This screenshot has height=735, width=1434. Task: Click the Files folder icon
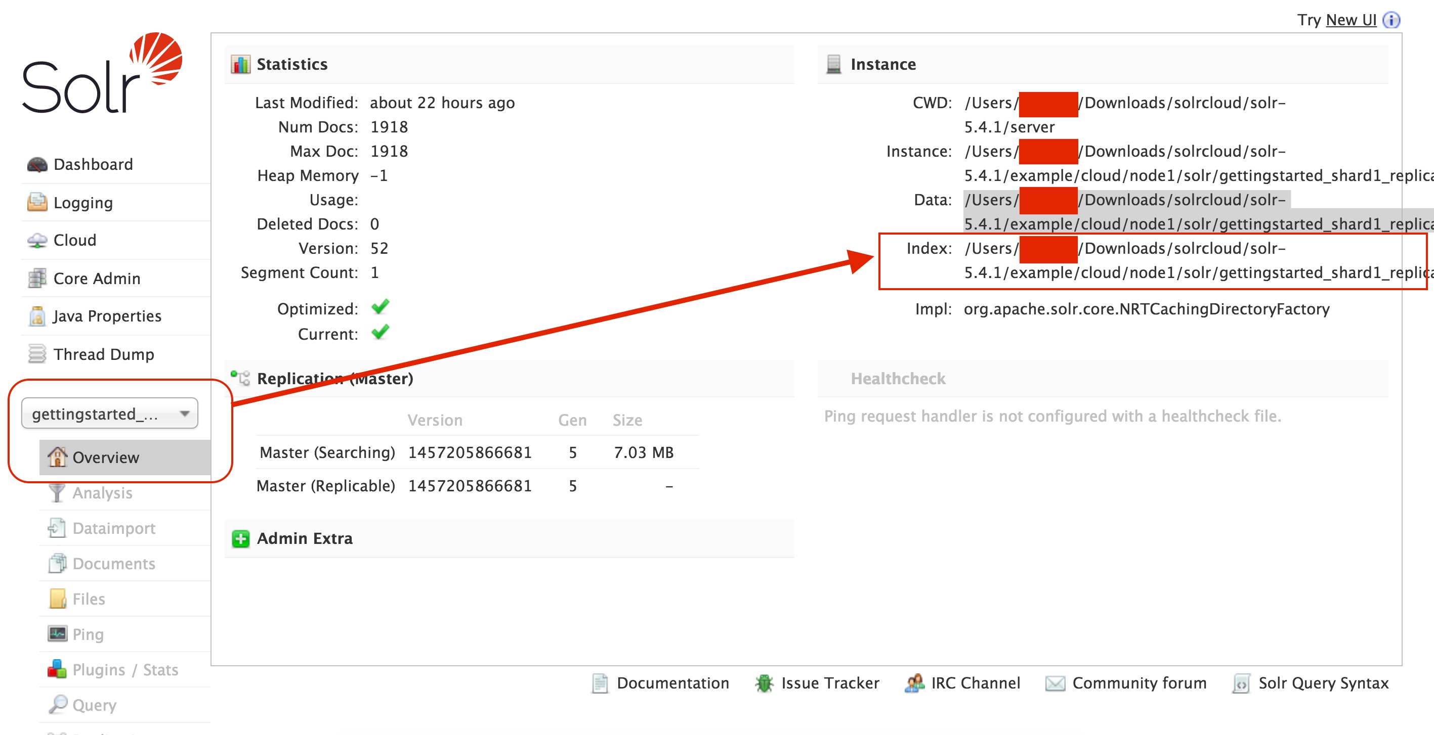click(57, 599)
